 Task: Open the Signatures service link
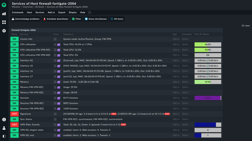pos(26,114)
